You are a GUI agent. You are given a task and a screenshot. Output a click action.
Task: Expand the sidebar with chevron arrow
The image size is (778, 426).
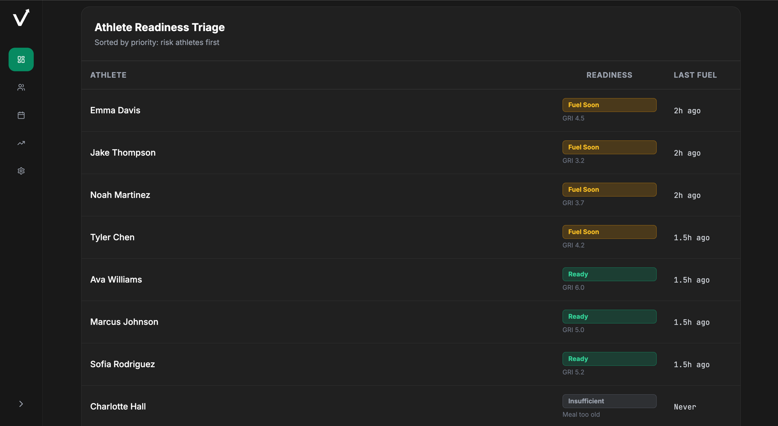click(x=21, y=404)
